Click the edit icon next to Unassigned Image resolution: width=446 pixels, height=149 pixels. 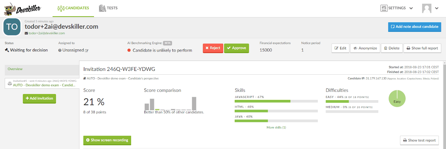(x=87, y=51)
